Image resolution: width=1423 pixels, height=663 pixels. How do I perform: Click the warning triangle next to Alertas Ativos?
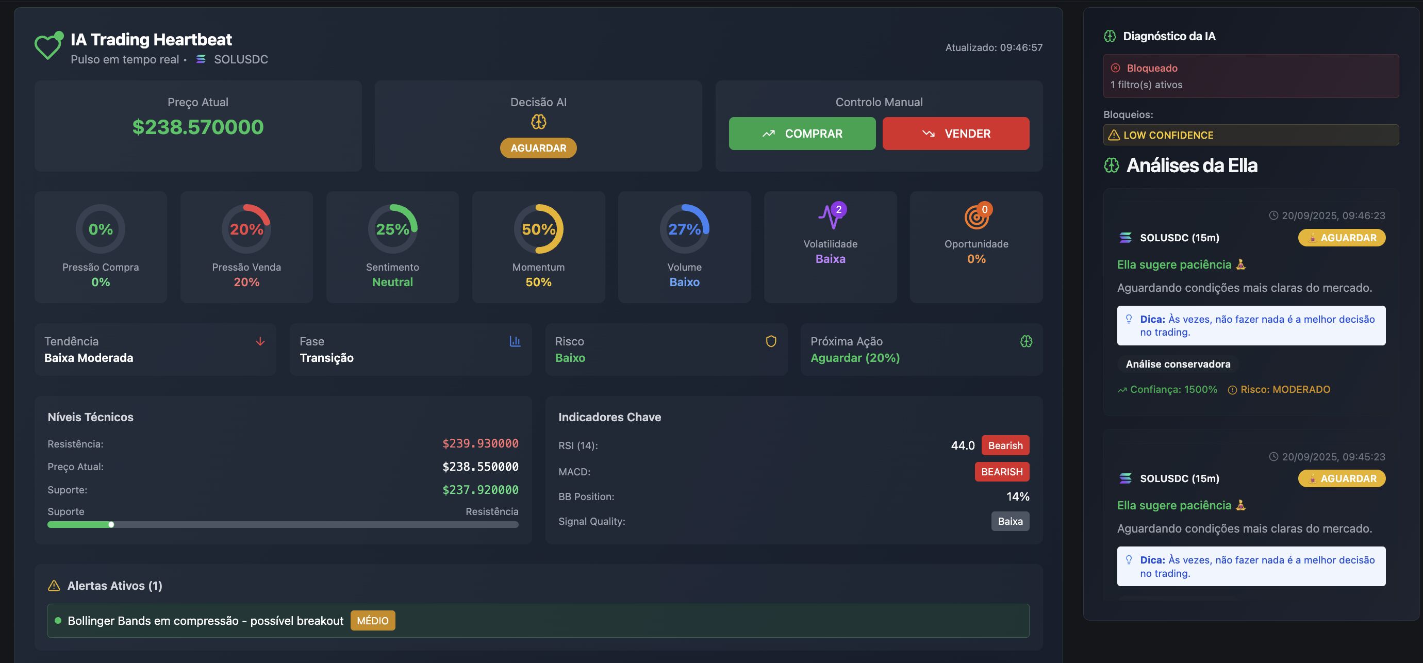click(54, 586)
